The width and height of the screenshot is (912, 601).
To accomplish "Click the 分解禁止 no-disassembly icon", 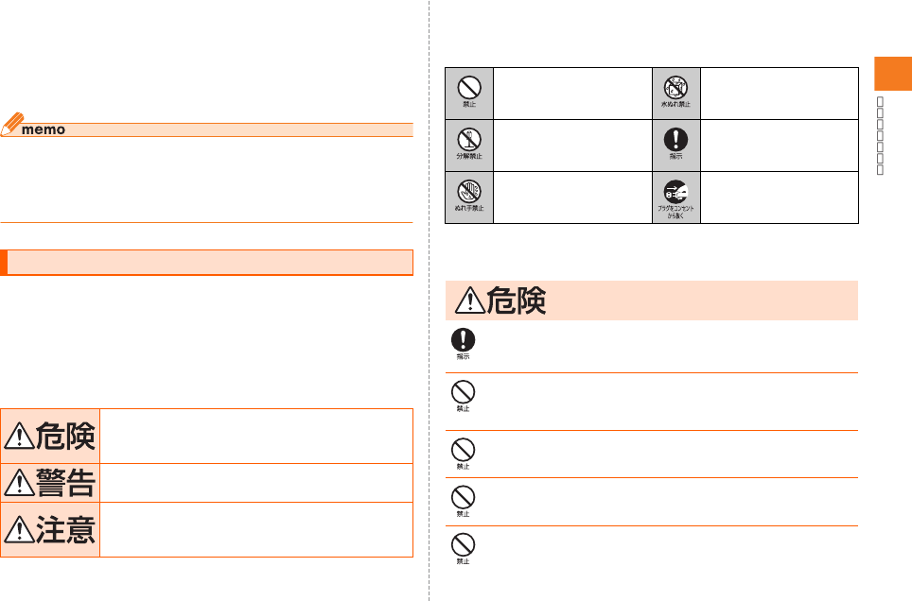I will point(469,145).
